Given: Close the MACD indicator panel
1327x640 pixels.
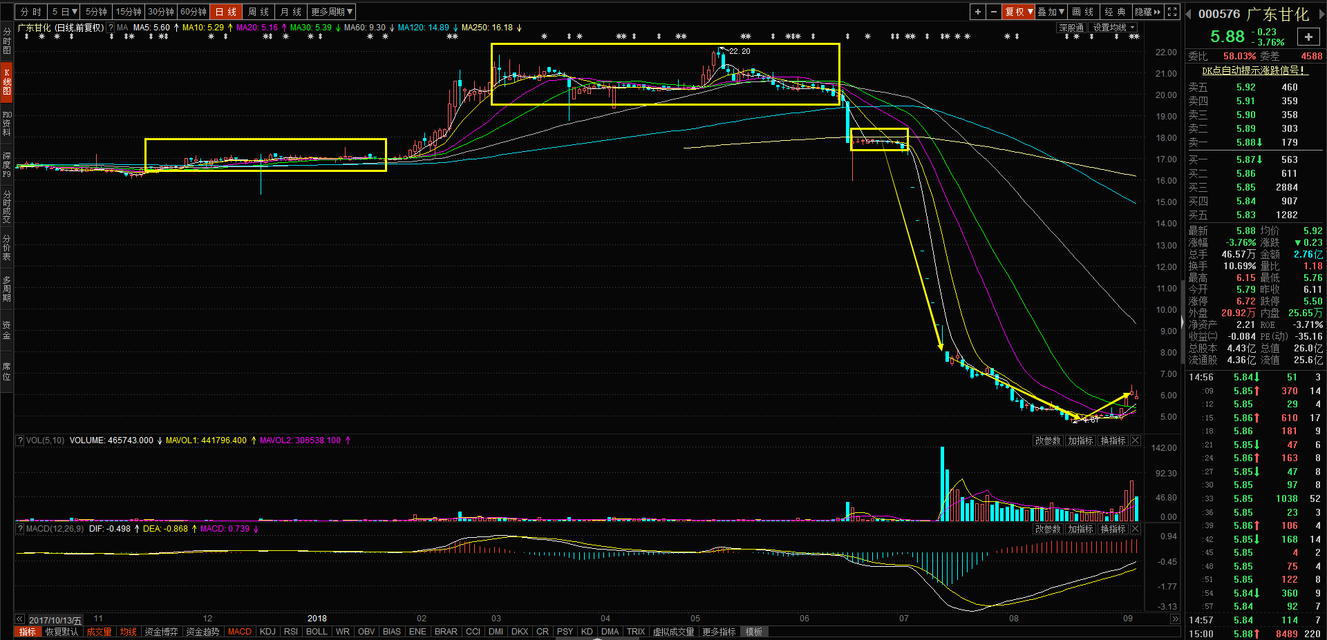Looking at the screenshot, I should pyautogui.click(x=1136, y=529).
